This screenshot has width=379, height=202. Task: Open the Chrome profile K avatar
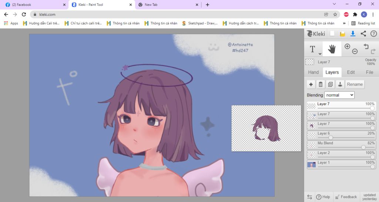point(364,14)
